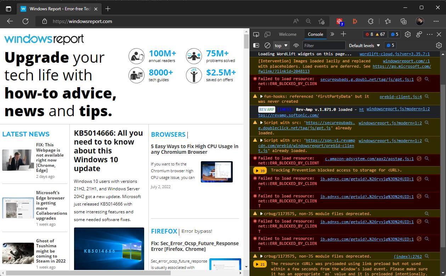The image size is (446, 276).
Task: Activate the DevTools inspect element tool
Action: pos(256,34)
